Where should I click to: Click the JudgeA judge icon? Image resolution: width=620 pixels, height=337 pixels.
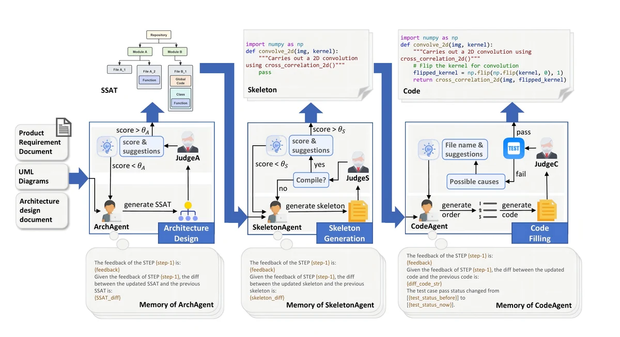(x=188, y=143)
